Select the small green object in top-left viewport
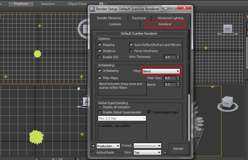 [37, 54]
